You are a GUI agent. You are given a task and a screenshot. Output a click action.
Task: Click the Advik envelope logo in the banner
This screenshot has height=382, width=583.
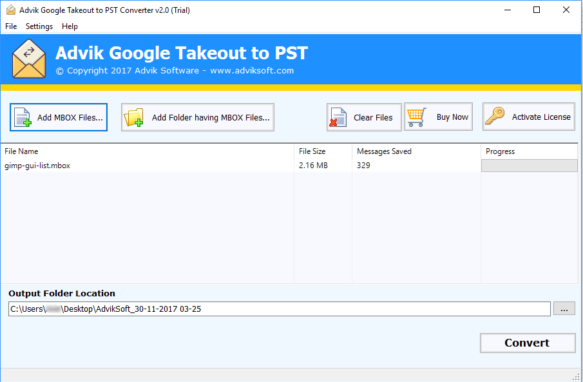coord(29,59)
